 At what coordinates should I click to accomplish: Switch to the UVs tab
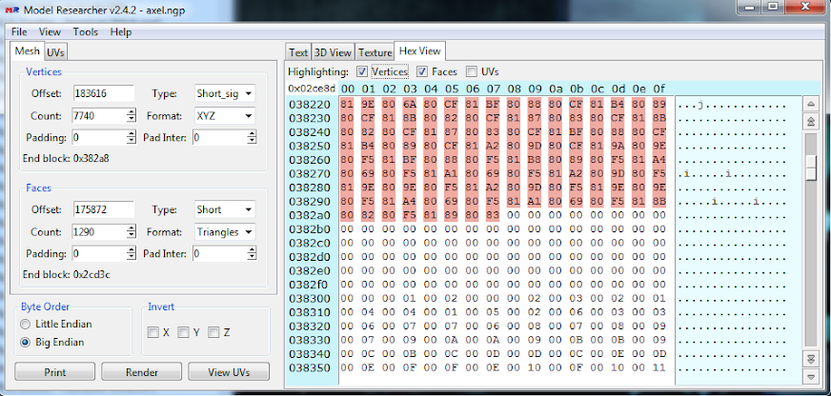(x=55, y=52)
